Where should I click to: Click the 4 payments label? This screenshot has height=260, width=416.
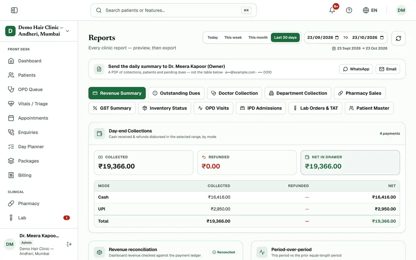(390, 133)
